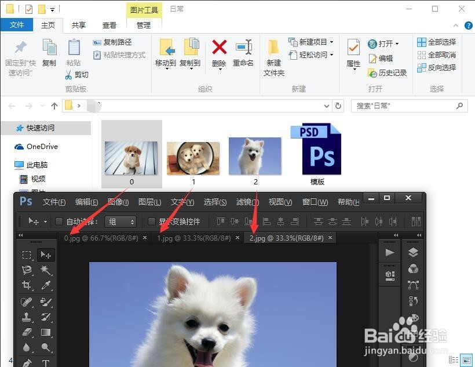Select the History Brush tool
This screenshot has height=367, width=475.
[x=46, y=317]
